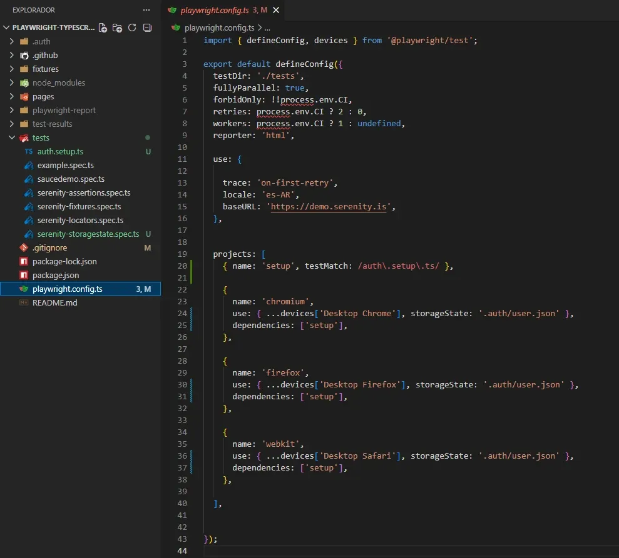619x558 pixels.
Task: Click the git icon beside .gitignore
Action: (25, 247)
